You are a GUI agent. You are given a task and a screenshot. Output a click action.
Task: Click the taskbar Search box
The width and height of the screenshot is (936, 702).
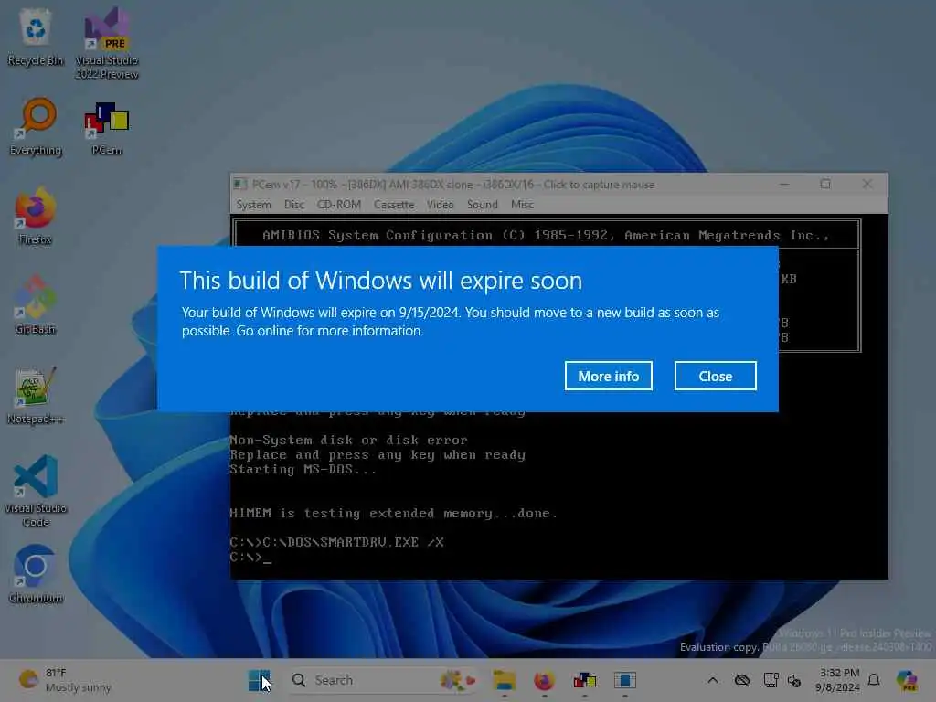382,680
